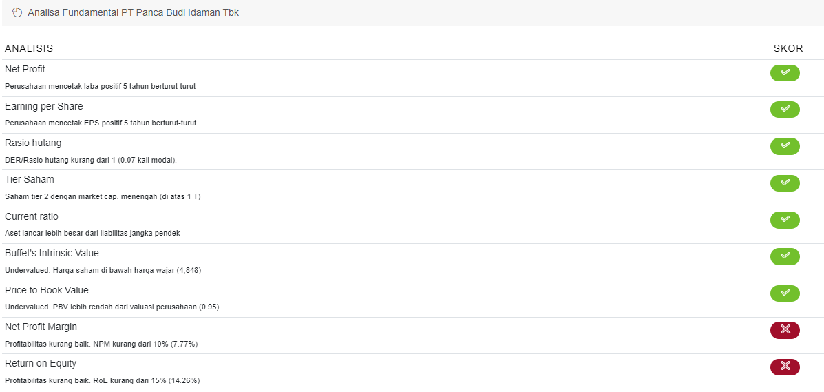Click the ANALISIS column header
The image size is (824, 392).
(x=29, y=48)
